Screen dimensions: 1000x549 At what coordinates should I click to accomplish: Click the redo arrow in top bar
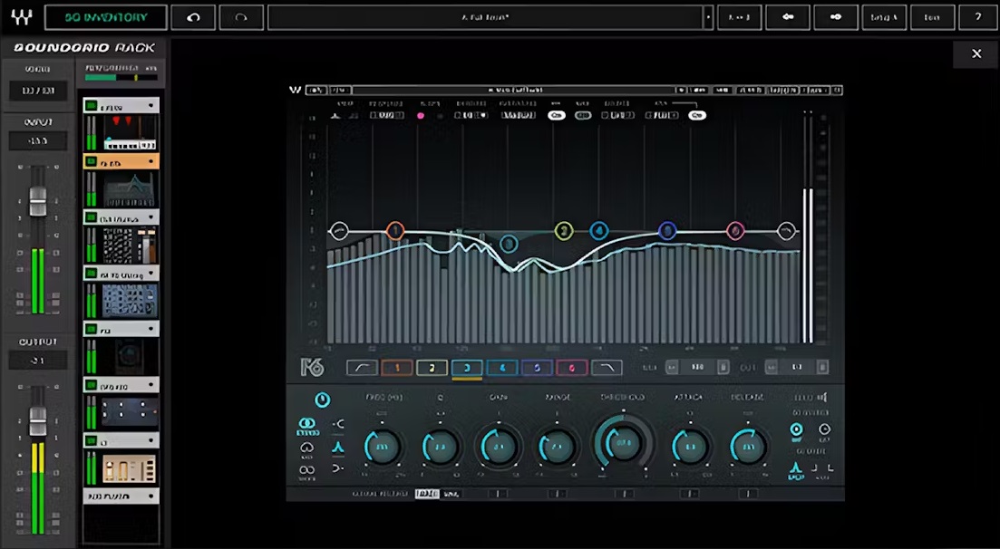pyautogui.click(x=241, y=18)
